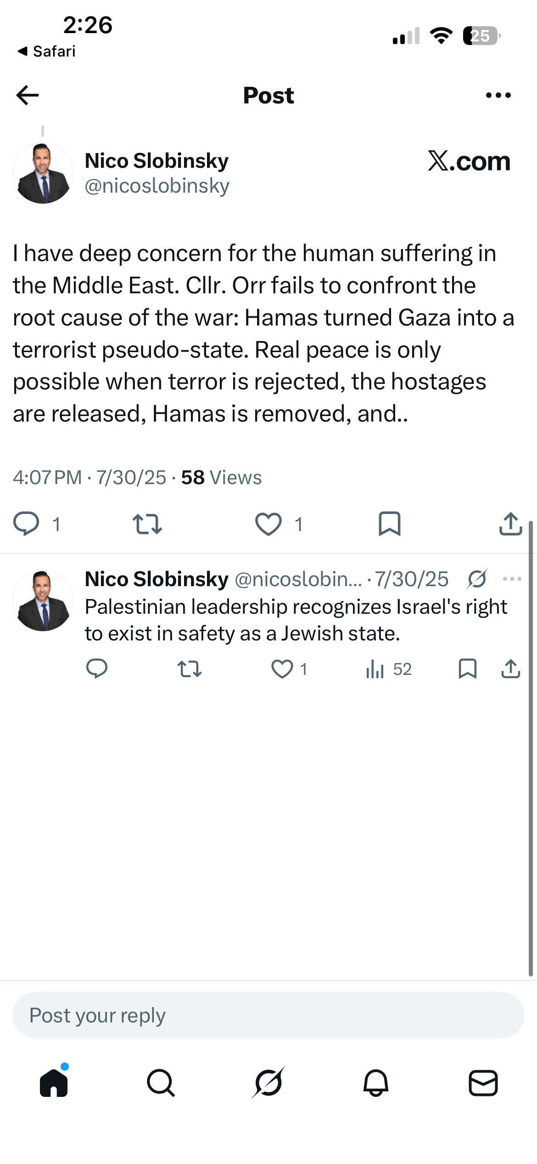Like the main post with heart icon

tap(268, 524)
